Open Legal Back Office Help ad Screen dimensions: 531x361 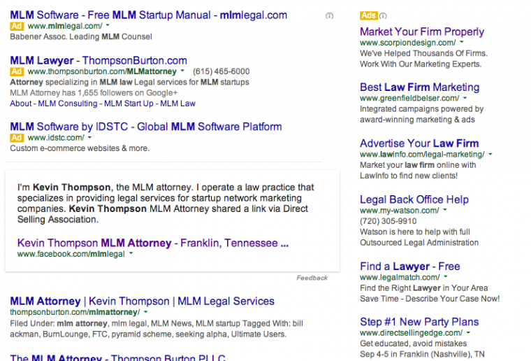414,199
